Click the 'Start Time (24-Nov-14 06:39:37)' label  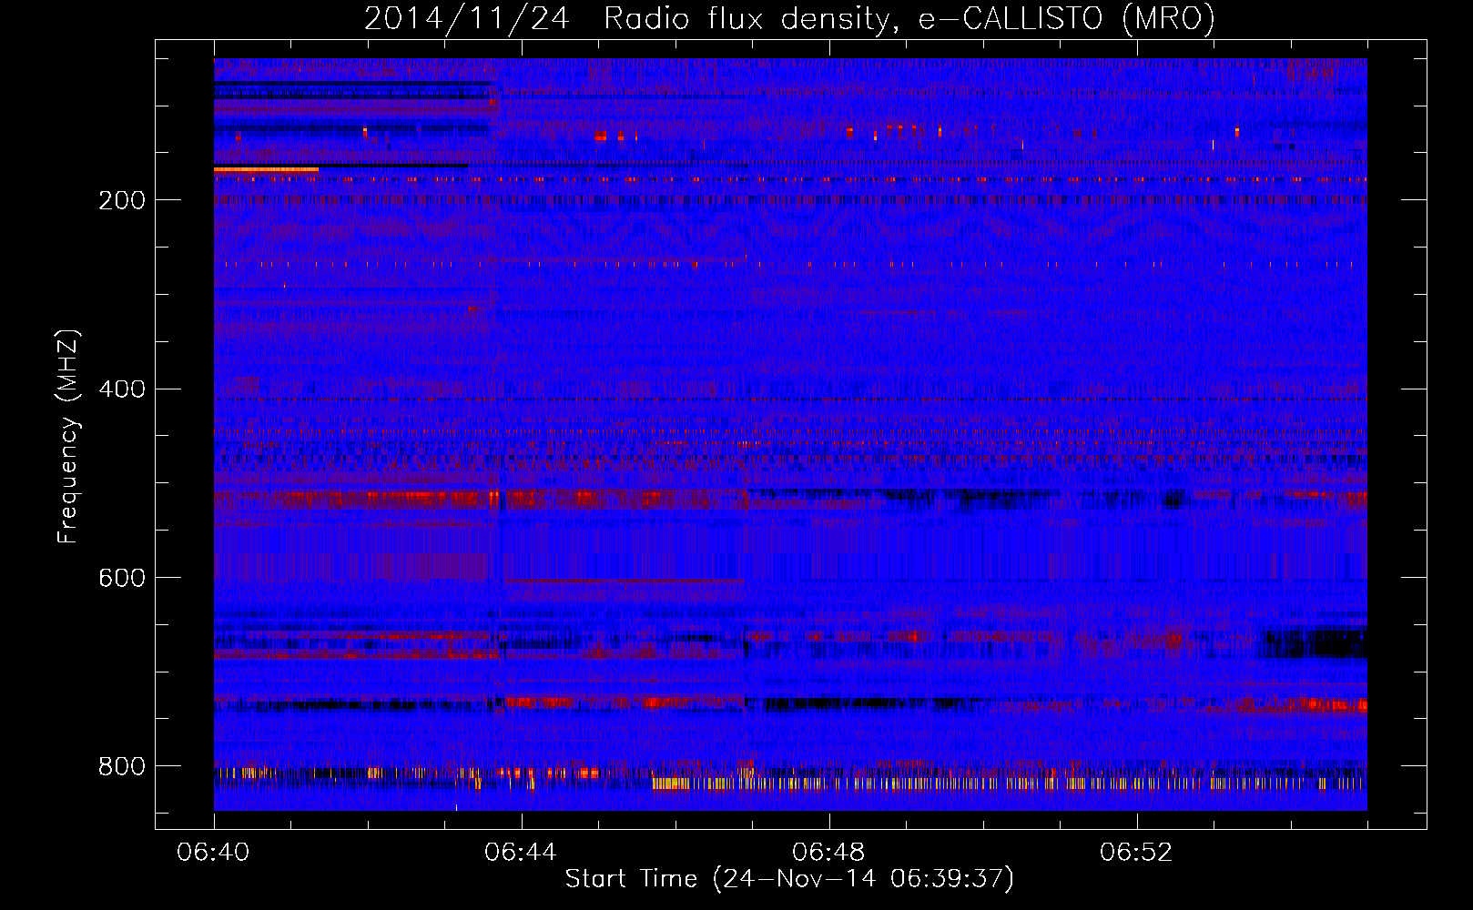tap(789, 879)
